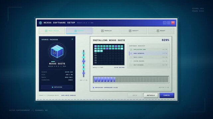Click the Cancel button

pyautogui.click(x=167, y=95)
